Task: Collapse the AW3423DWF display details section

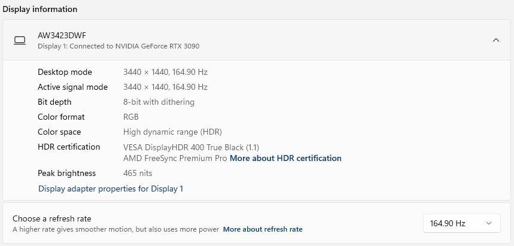Action: pyautogui.click(x=495, y=40)
